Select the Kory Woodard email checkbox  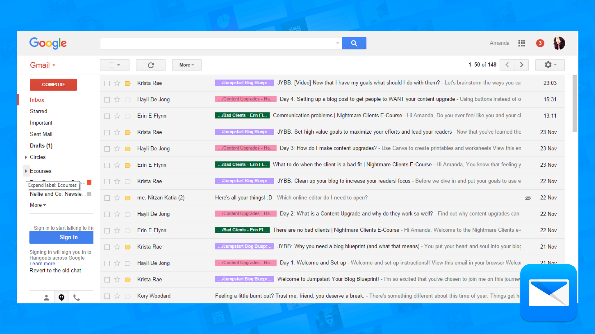point(107,296)
